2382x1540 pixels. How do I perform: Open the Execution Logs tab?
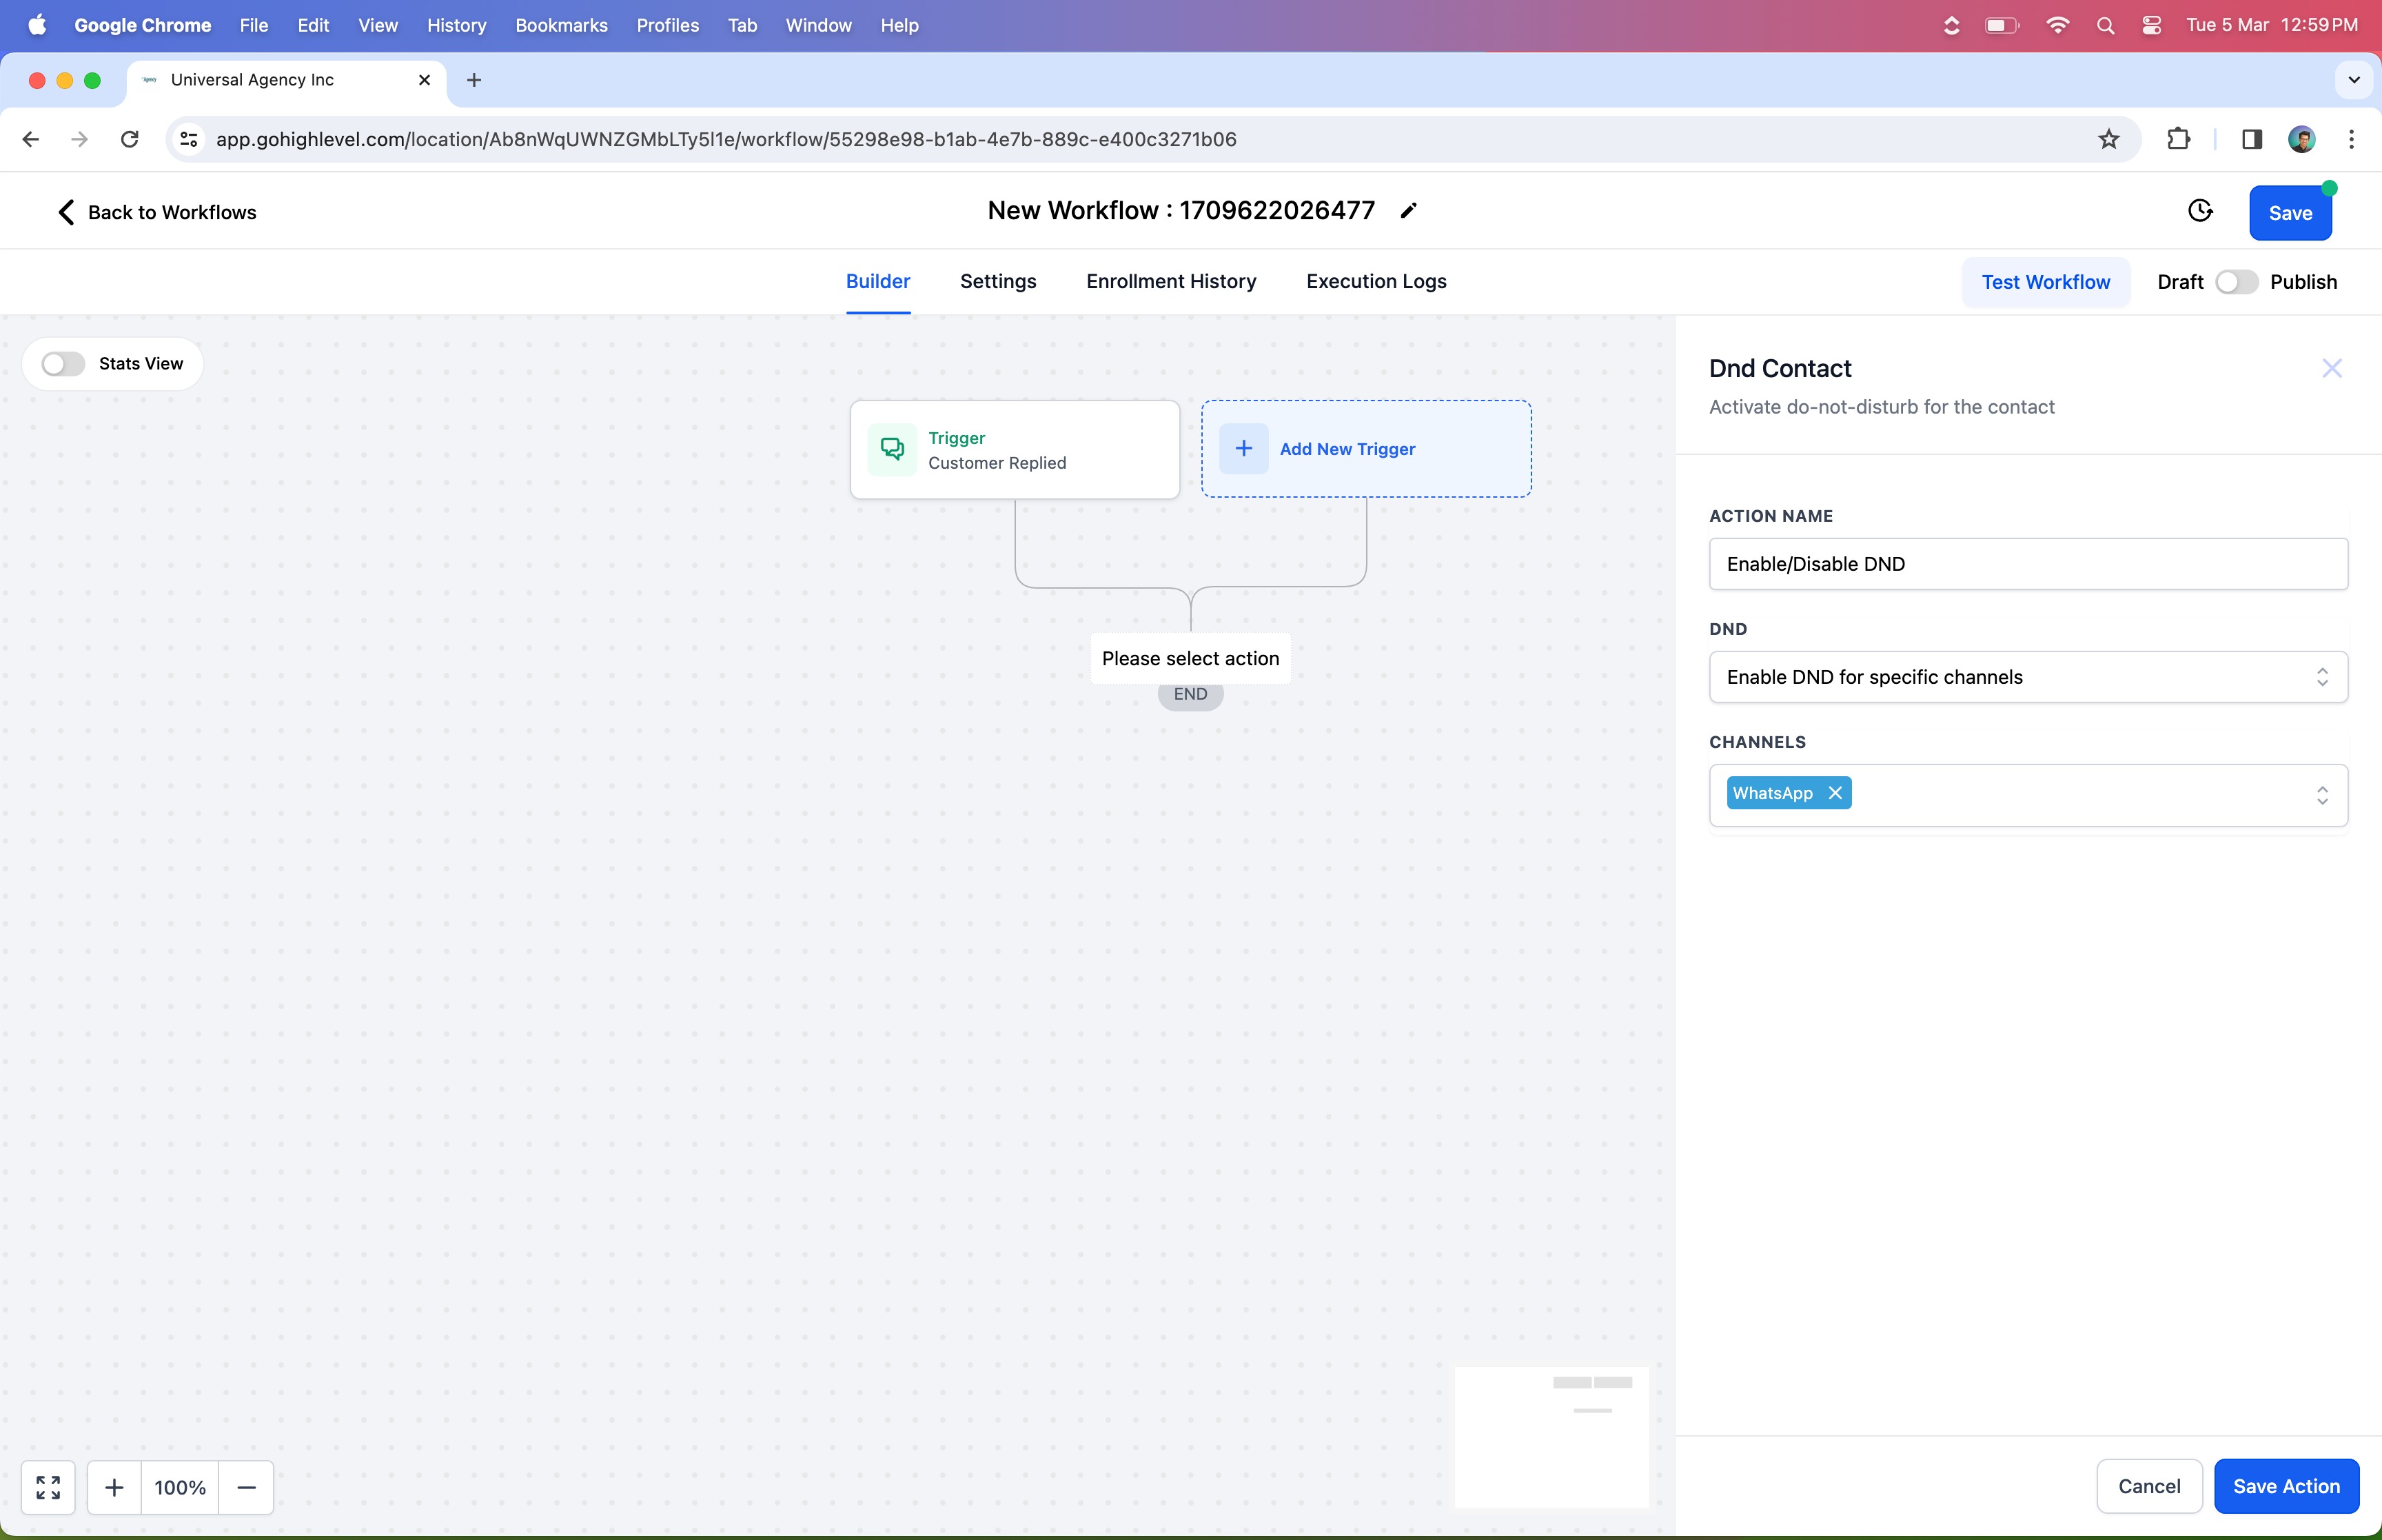[1376, 282]
